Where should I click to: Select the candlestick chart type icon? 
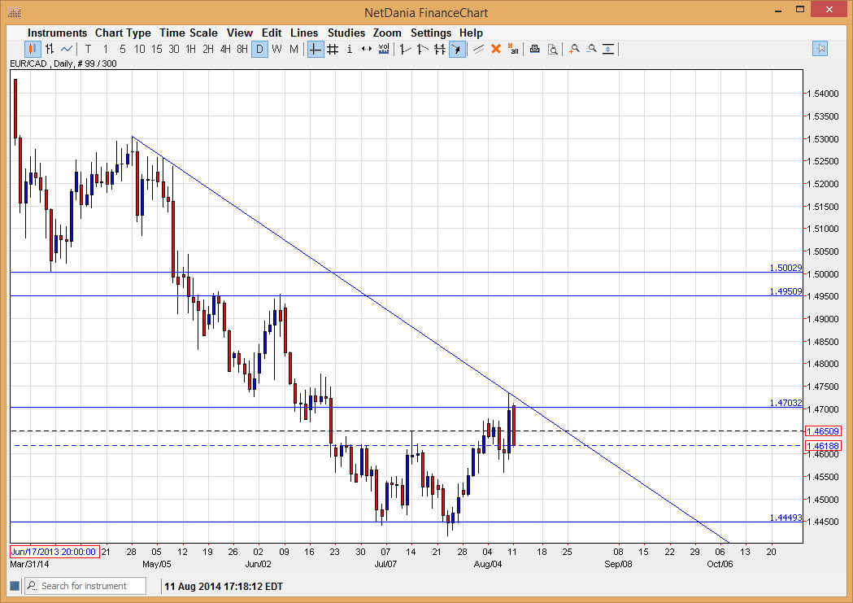31,49
